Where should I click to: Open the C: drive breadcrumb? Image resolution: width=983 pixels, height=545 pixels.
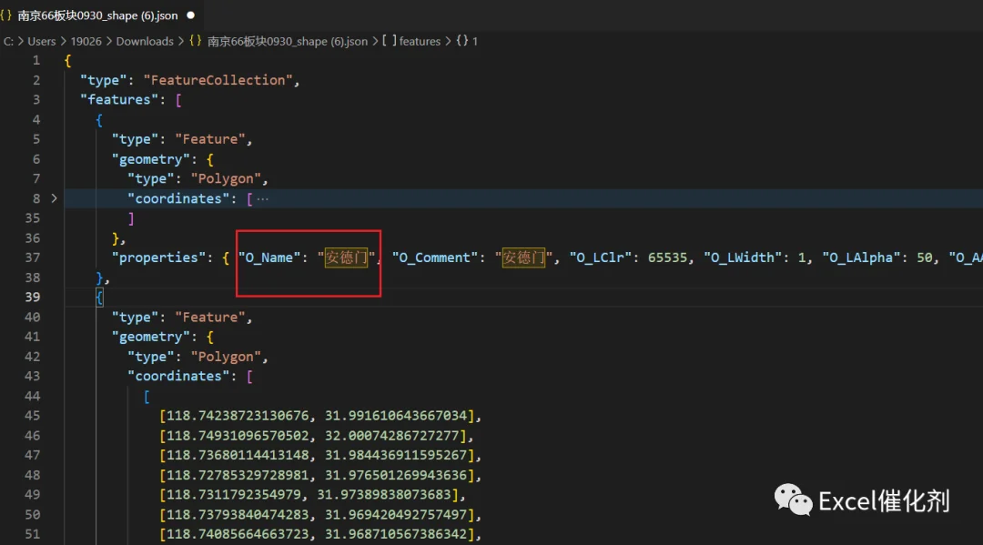click(8, 41)
